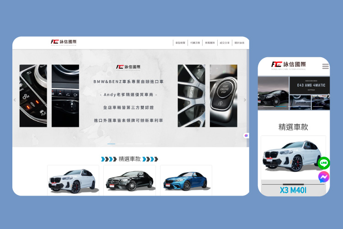Click the center console buttons photo in banner
The width and height of the screenshot is (343, 229).
pyautogui.click(x=33, y=96)
